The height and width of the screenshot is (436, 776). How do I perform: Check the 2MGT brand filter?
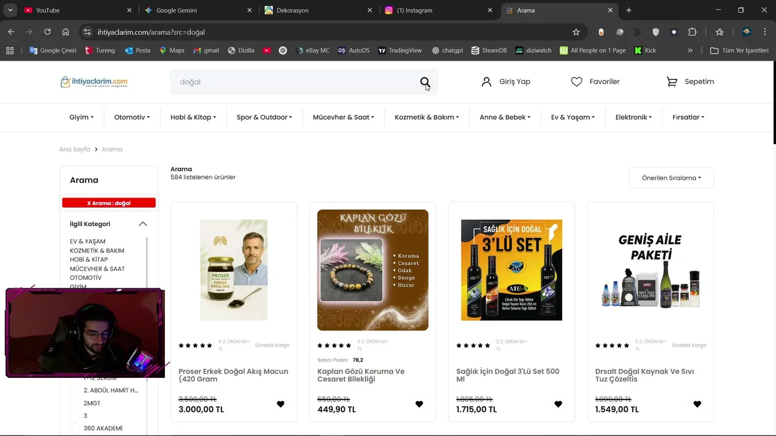[x=75, y=403]
